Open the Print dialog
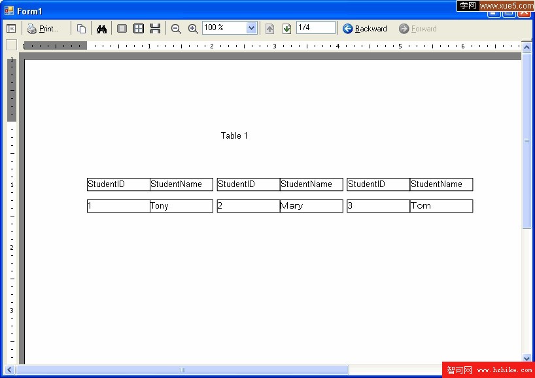535x378 pixels. click(x=43, y=29)
